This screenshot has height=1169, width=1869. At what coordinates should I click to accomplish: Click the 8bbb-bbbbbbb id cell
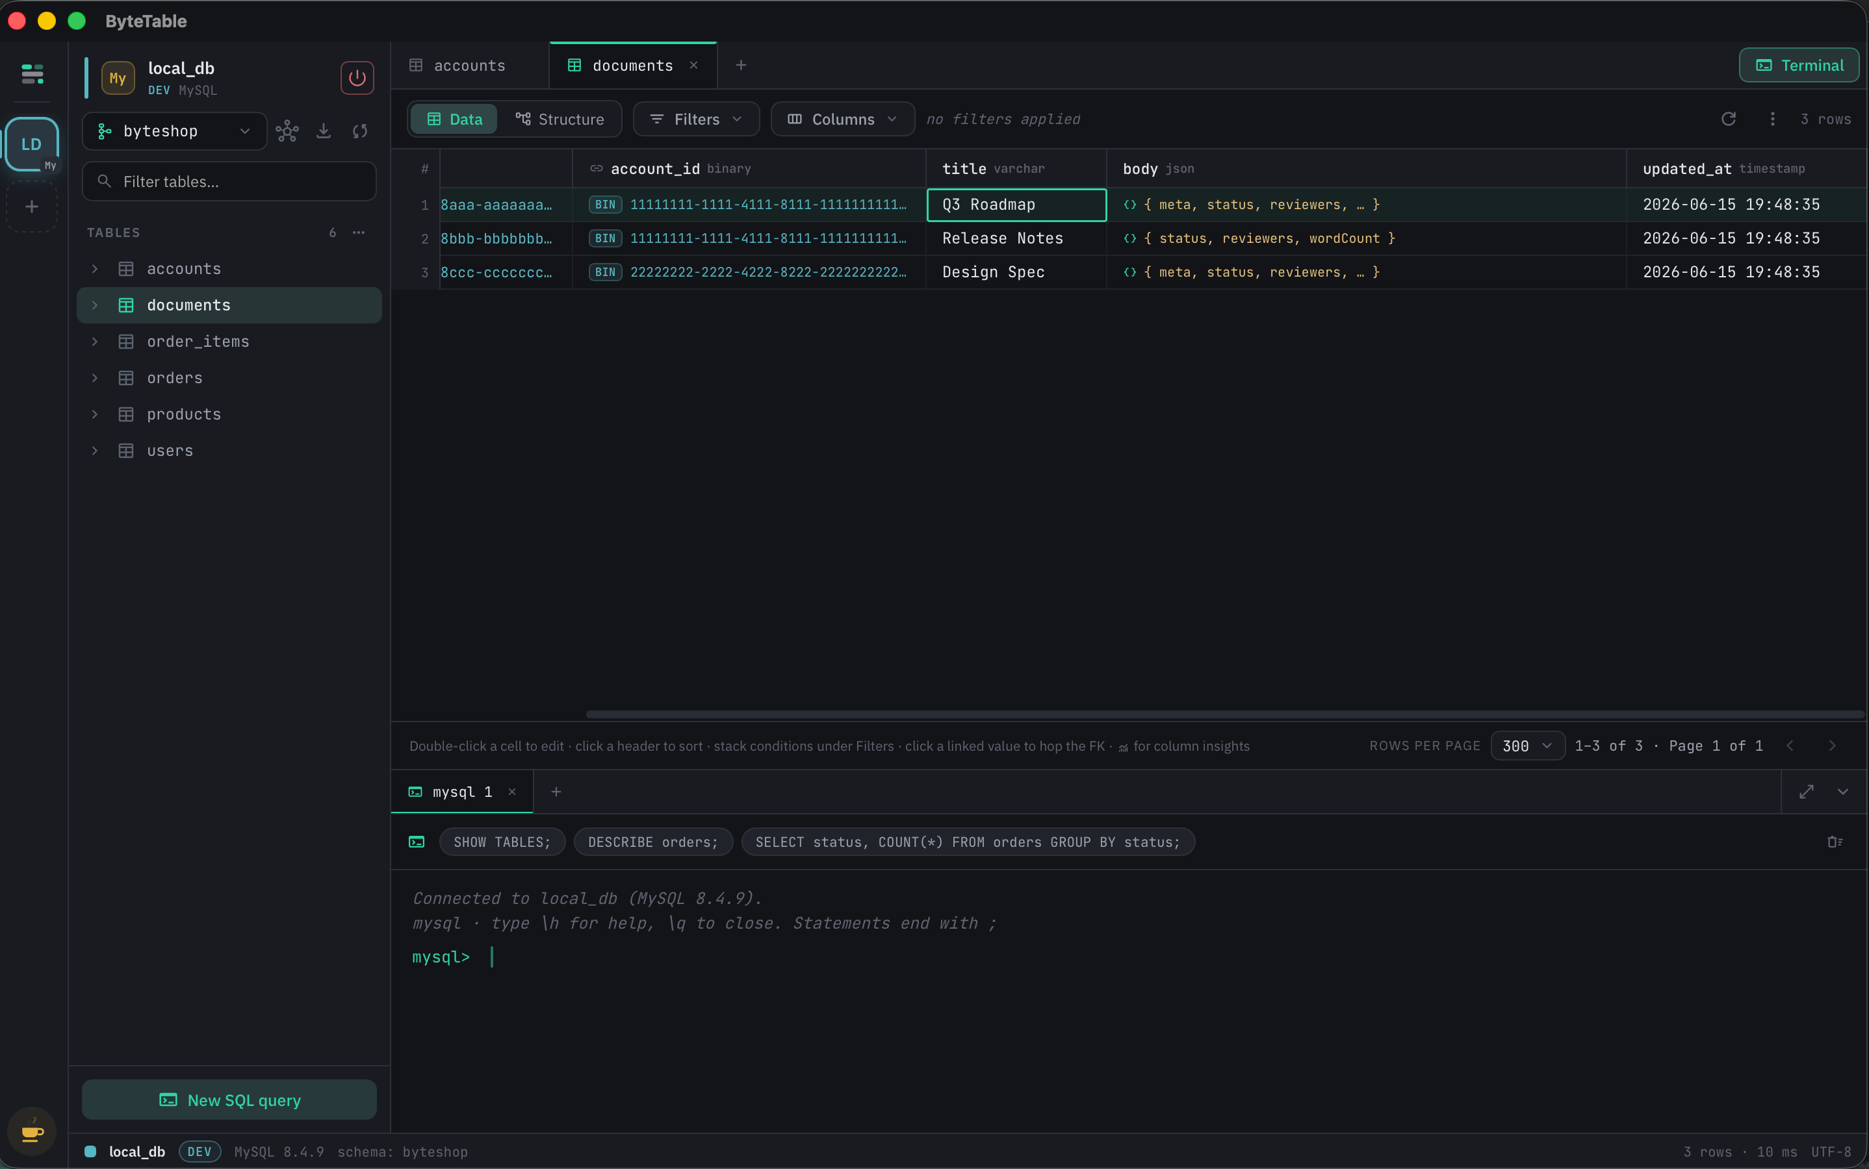[506, 239]
